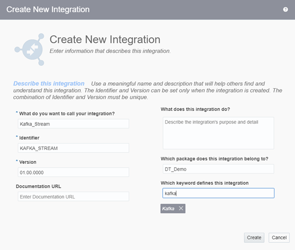This screenshot has width=295, height=250.
Task: Click the integration description text area
Action: pos(218,132)
